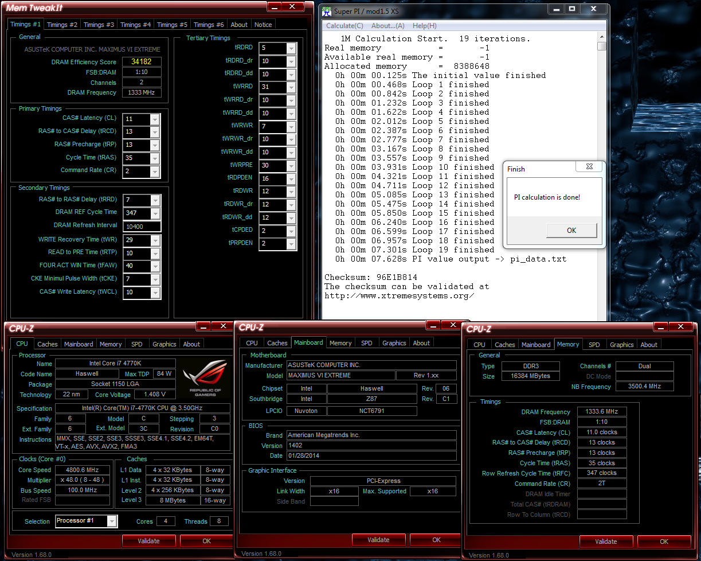Screen dimensions: 701x561
Task: Click Validate in the left CPU-Z window
Action: pyautogui.click(x=149, y=541)
